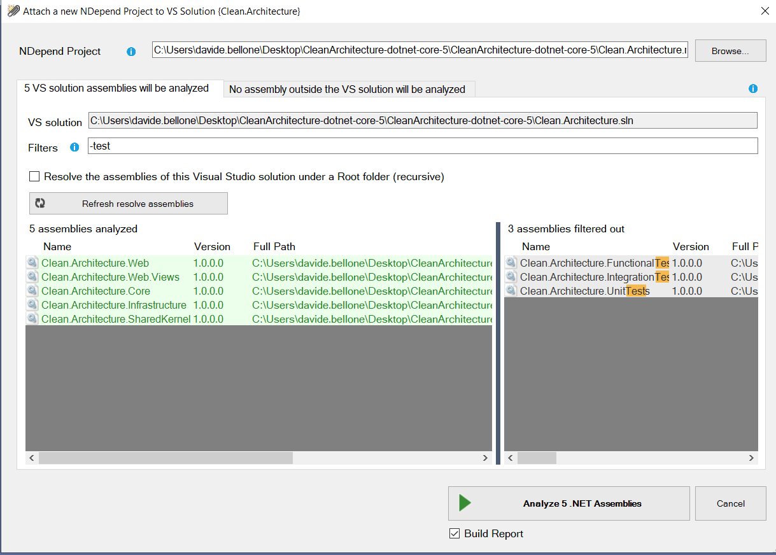Screen dimensions: 776x555
Task: Click the right scroll arrow of the analyzed assemblies list
Action: click(485, 458)
